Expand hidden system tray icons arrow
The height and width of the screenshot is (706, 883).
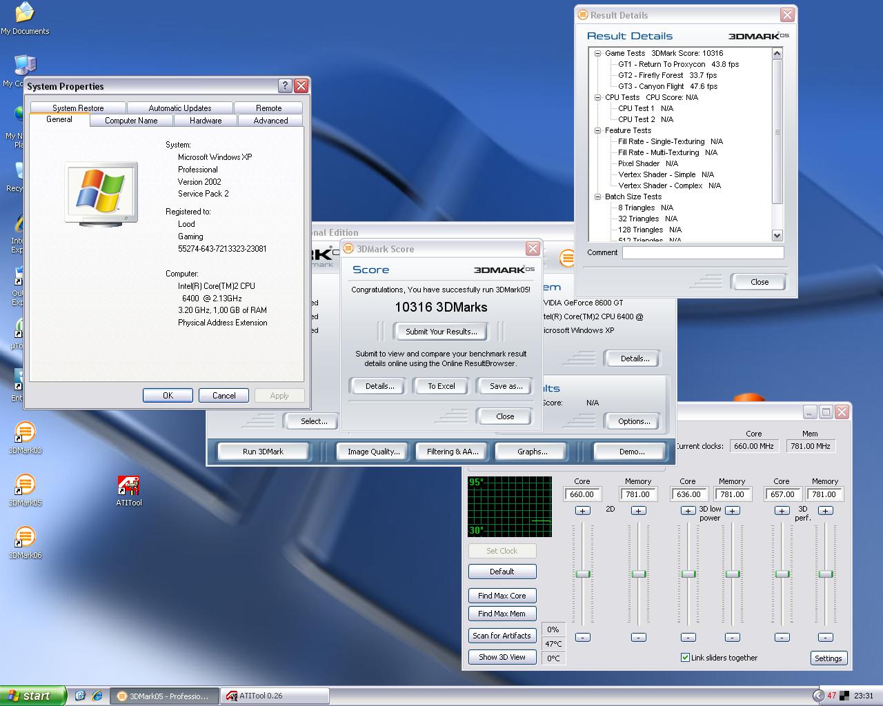pyautogui.click(x=818, y=696)
